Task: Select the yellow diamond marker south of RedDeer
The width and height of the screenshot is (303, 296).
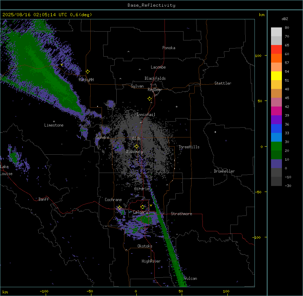Action: tap(150, 99)
